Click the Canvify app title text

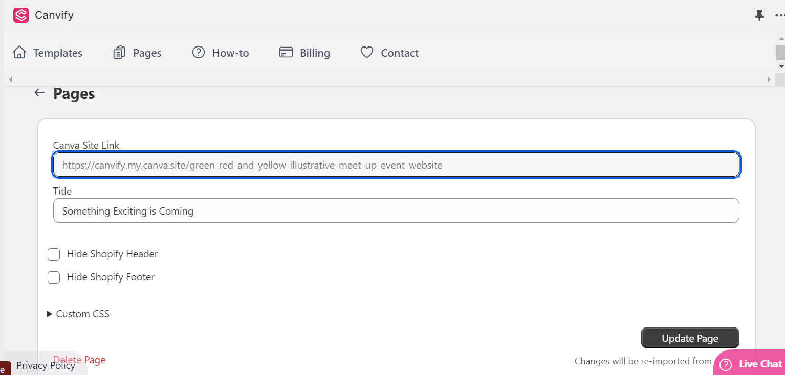54,15
